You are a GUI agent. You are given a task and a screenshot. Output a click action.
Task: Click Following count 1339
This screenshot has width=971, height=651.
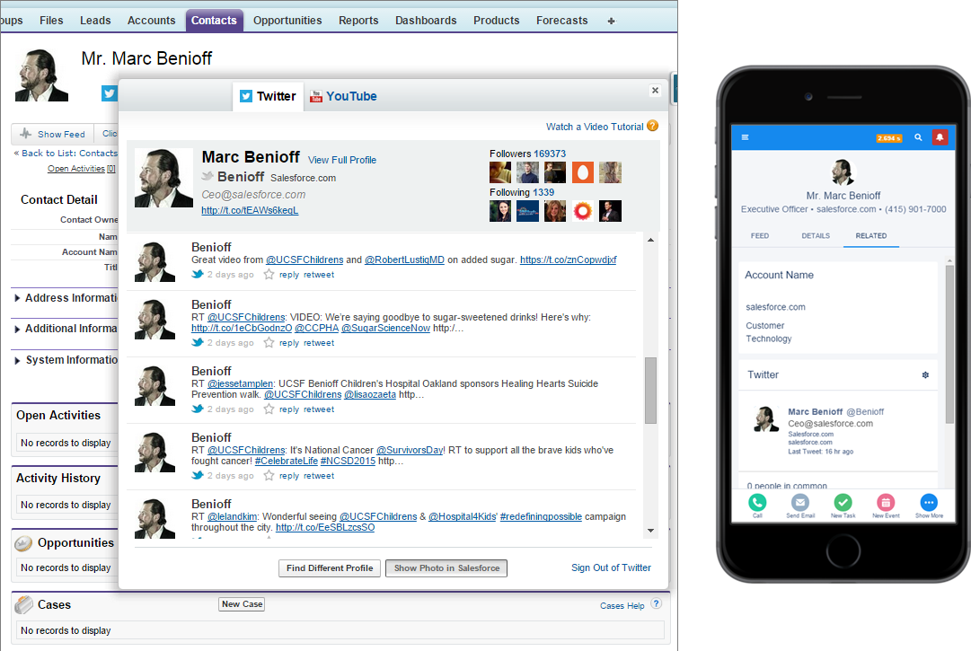coord(543,192)
